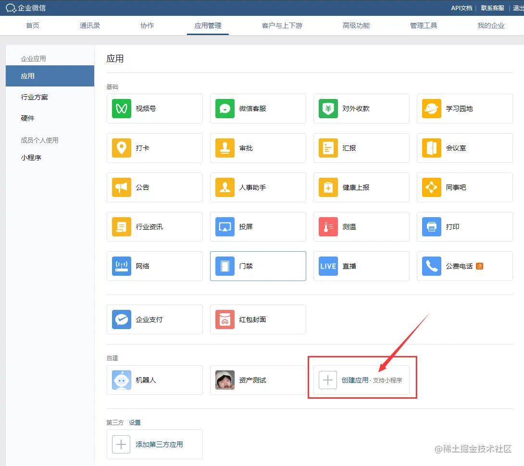Click the 打卡 location pin icon
The image size is (524, 466).
(121, 148)
